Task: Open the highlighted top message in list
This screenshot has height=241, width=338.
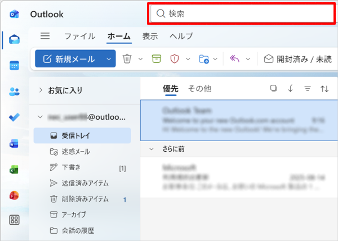Action: 239,120
